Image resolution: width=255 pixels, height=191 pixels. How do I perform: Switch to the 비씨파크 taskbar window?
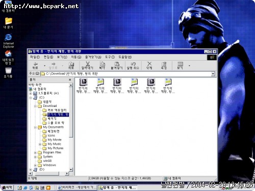[77, 187]
